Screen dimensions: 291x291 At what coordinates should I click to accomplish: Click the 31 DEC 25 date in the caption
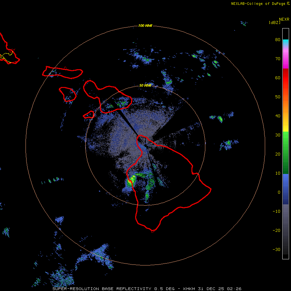pos(211,289)
